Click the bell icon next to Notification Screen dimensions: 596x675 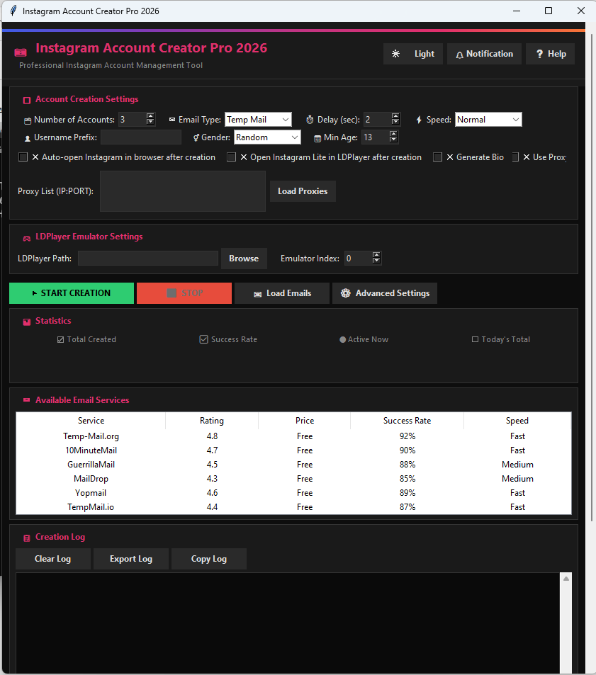point(459,55)
